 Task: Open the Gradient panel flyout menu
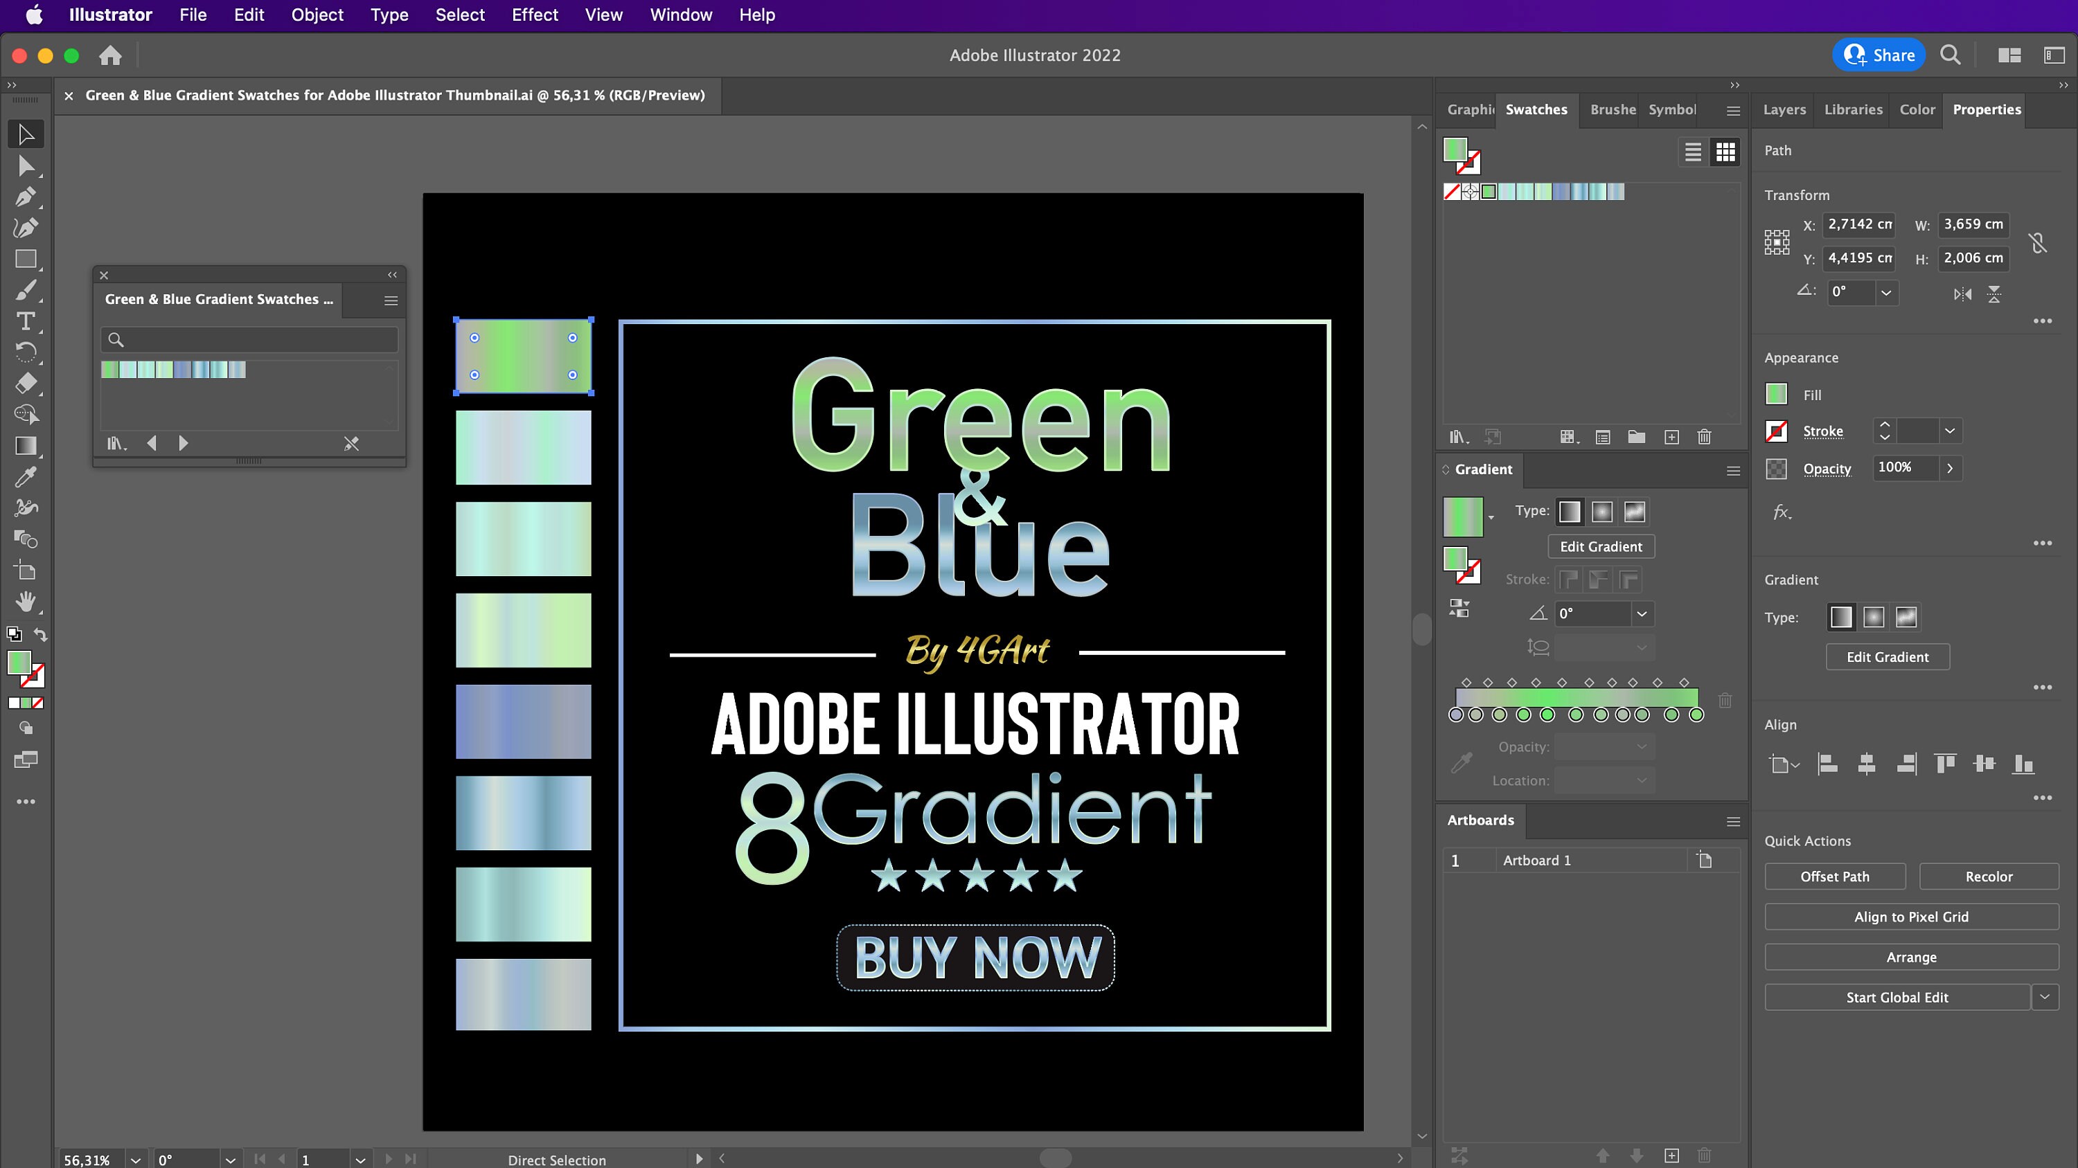coord(1733,470)
